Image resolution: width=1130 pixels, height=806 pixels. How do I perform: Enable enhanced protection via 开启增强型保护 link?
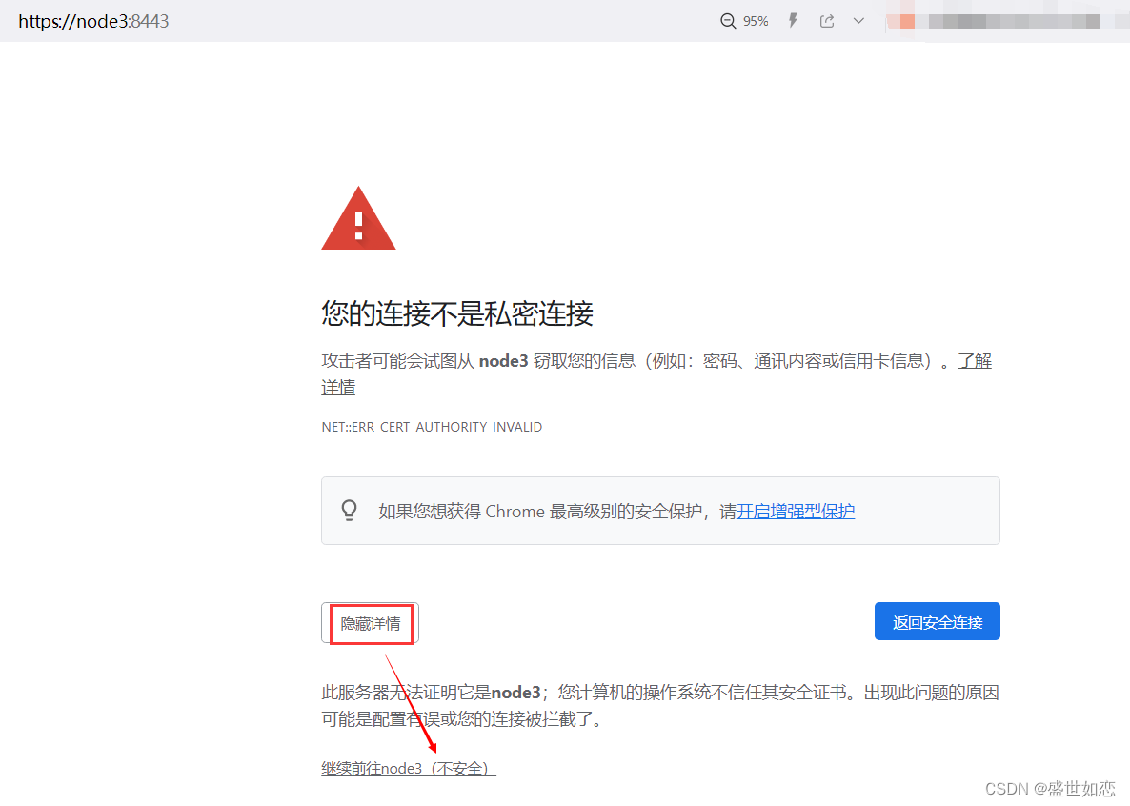(795, 511)
